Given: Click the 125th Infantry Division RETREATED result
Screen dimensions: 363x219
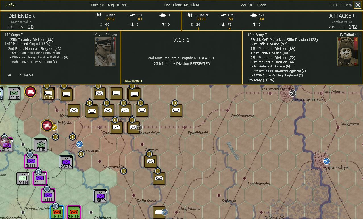Looking at the screenshot, I should (181, 64).
